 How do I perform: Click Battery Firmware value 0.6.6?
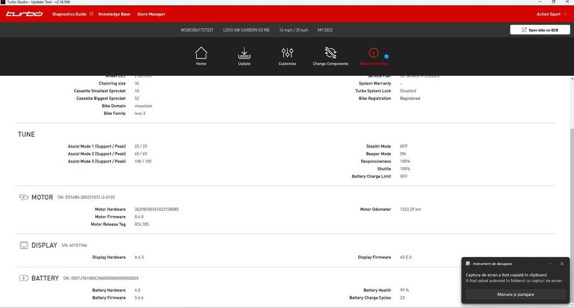pos(139,298)
